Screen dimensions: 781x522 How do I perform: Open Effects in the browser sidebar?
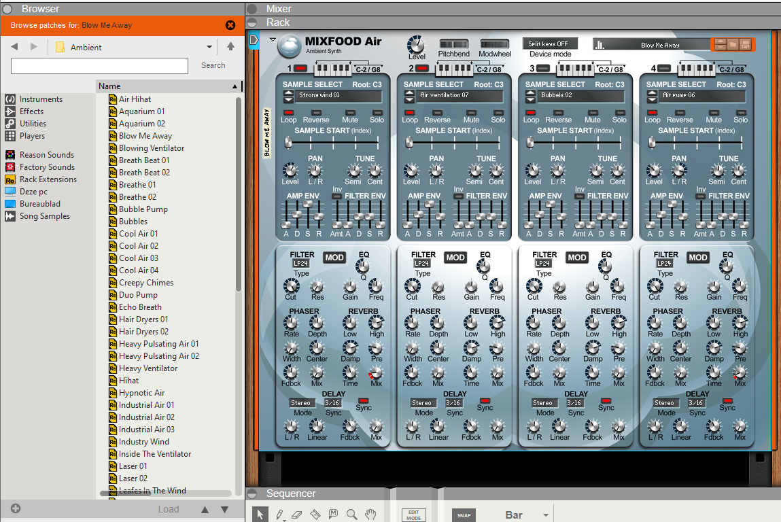(x=31, y=111)
